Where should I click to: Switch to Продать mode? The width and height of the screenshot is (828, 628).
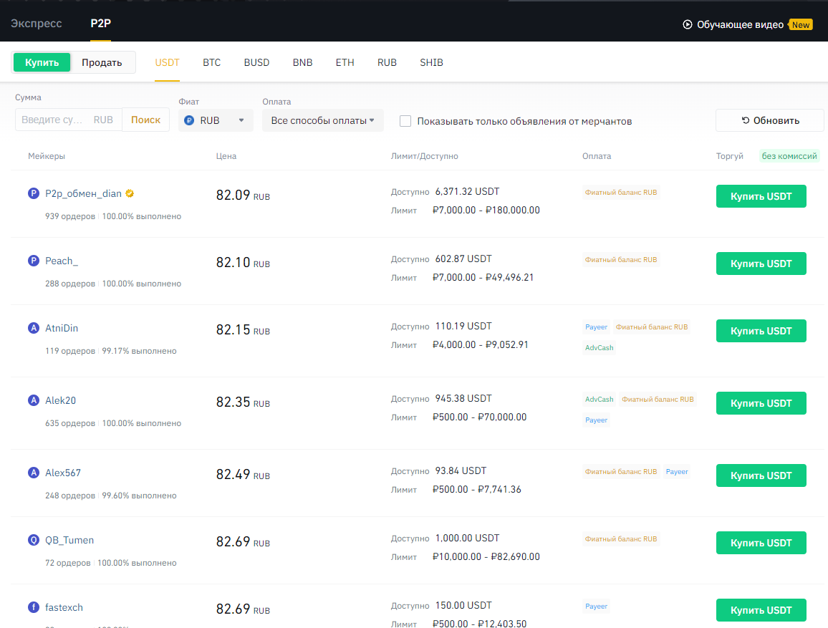pyautogui.click(x=102, y=62)
